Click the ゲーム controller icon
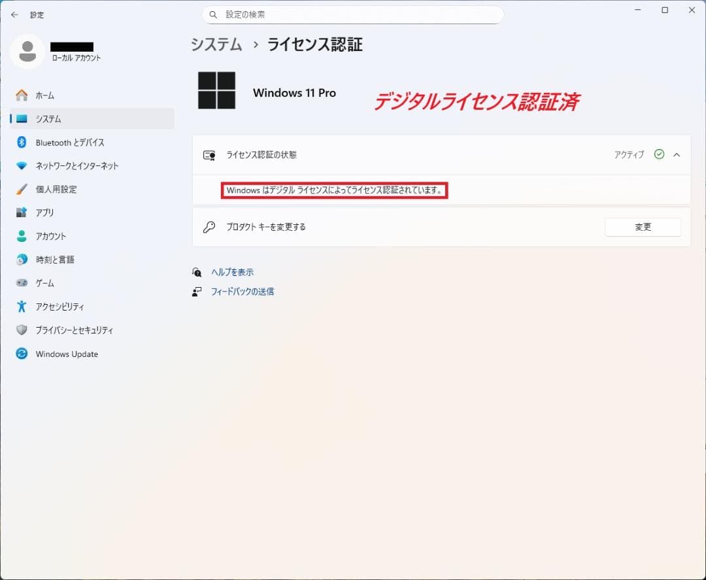This screenshot has height=580, width=706. coord(22,282)
